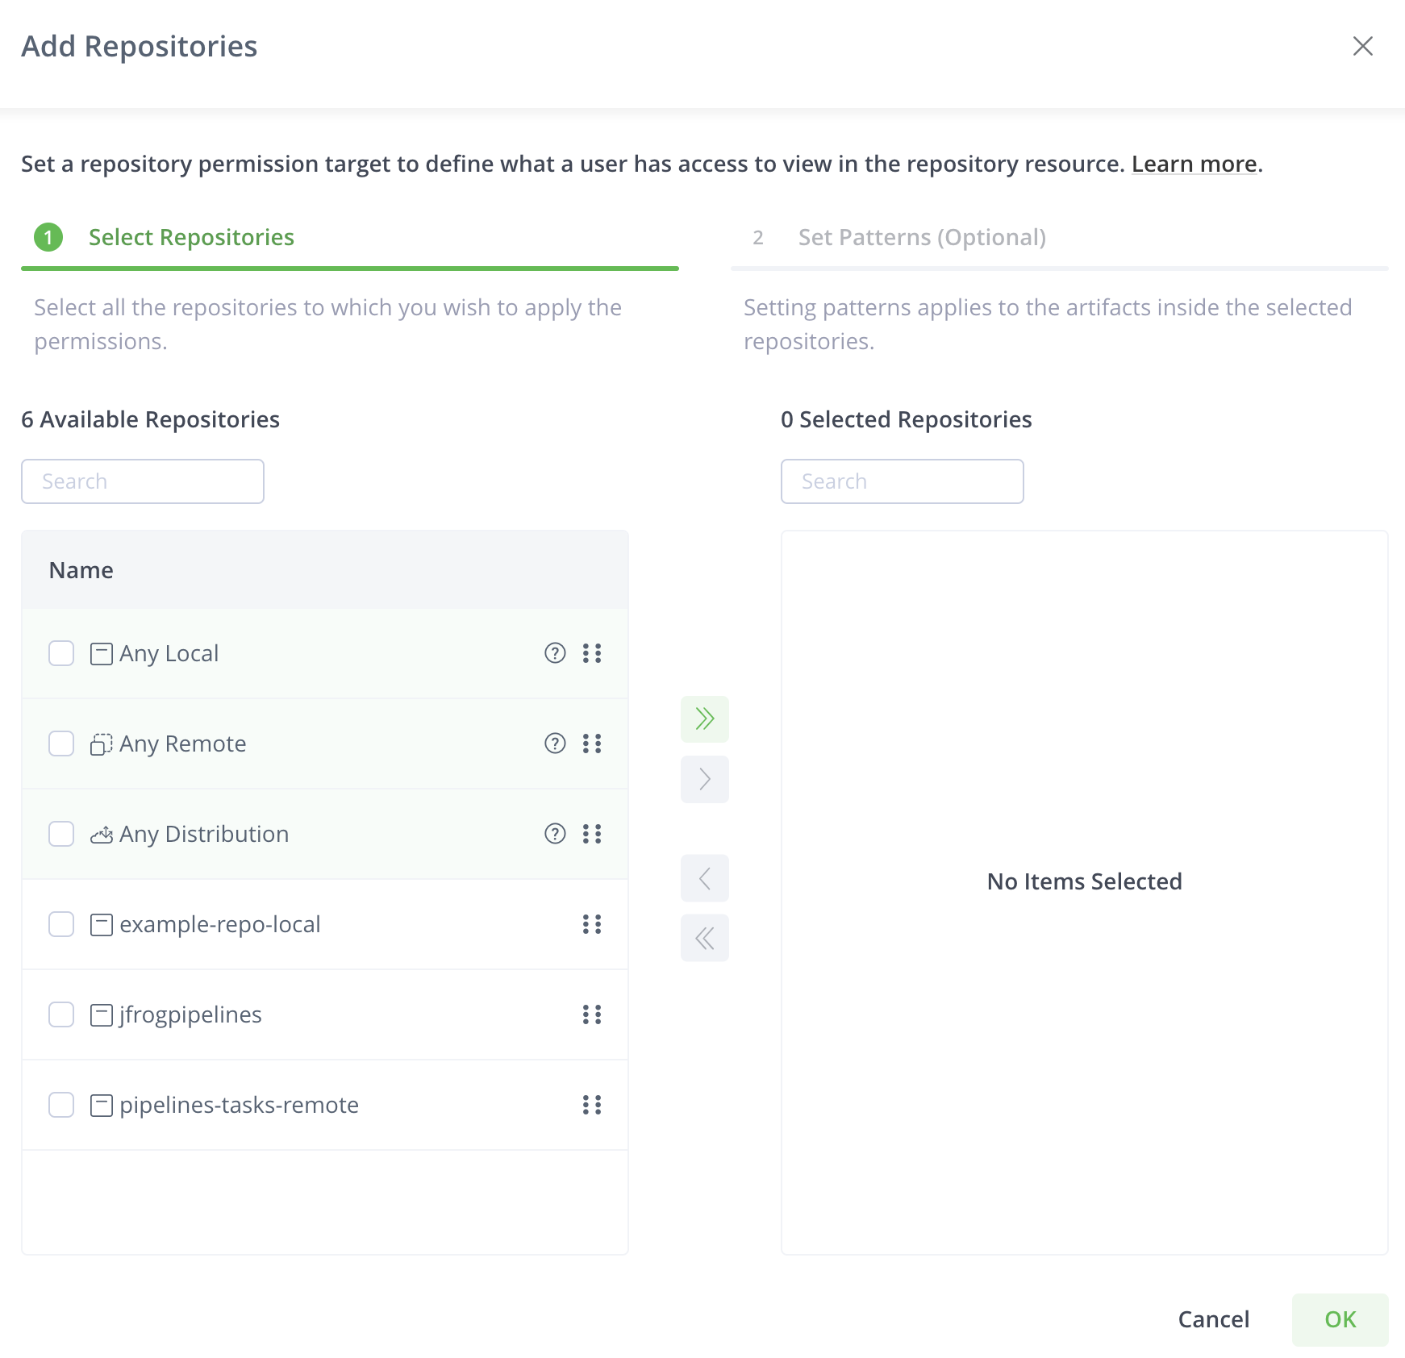1405x1358 pixels.
Task: Confirm with the OK button
Action: [x=1340, y=1319]
